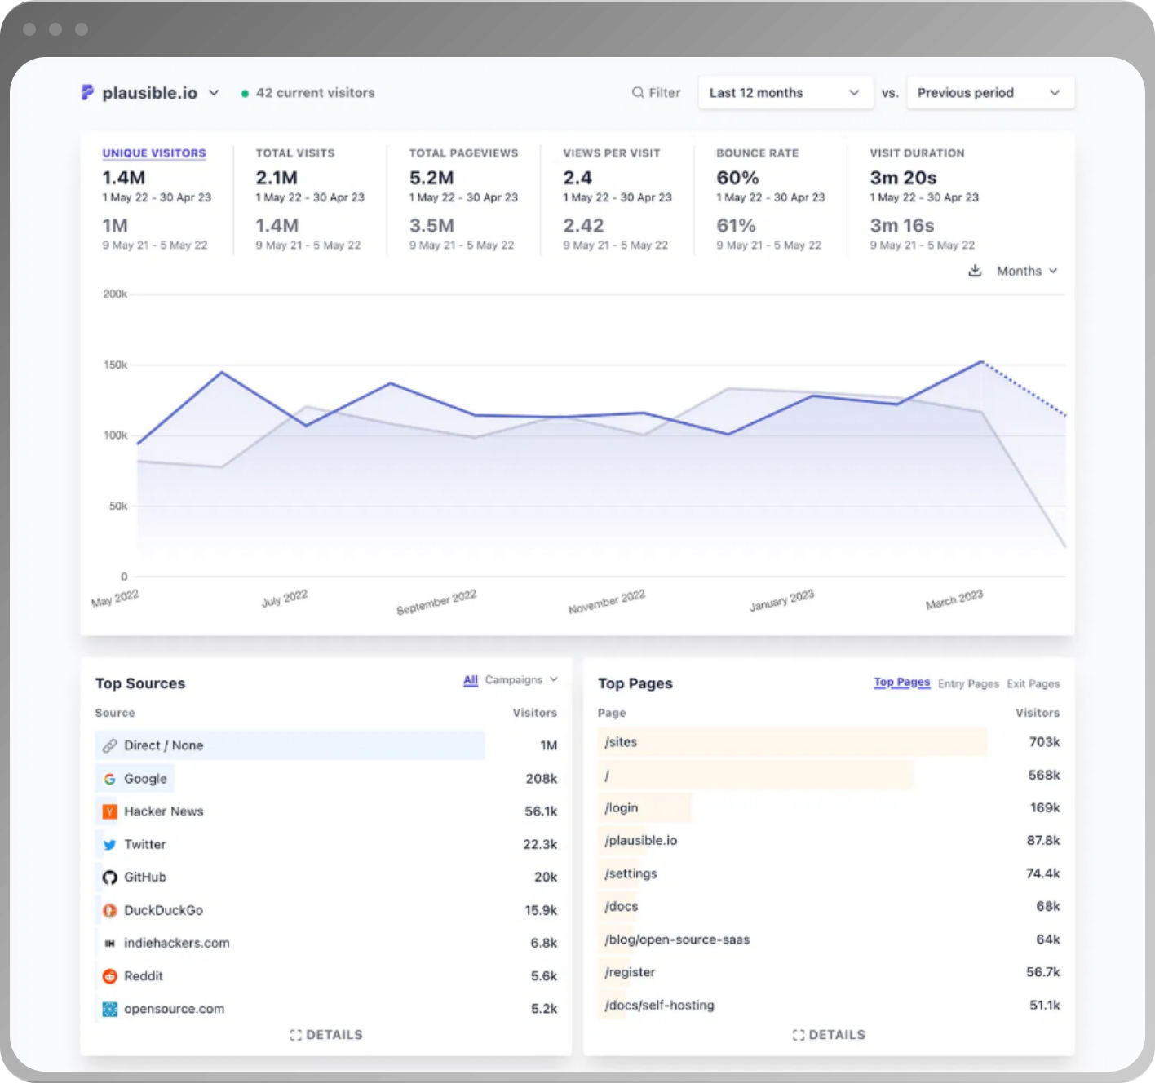Click the Twitter source name
The height and width of the screenshot is (1083, 1155).
pyautogui.click(x=145, y=845)
